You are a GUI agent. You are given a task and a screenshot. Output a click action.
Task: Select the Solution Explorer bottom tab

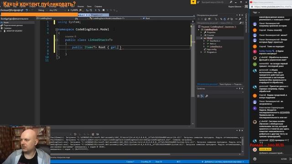pos(207,84)
